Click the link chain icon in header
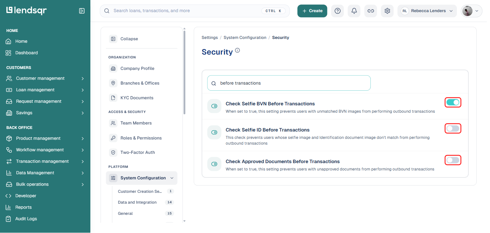This screenshot has width=490, height=233. tap(371, 11)
